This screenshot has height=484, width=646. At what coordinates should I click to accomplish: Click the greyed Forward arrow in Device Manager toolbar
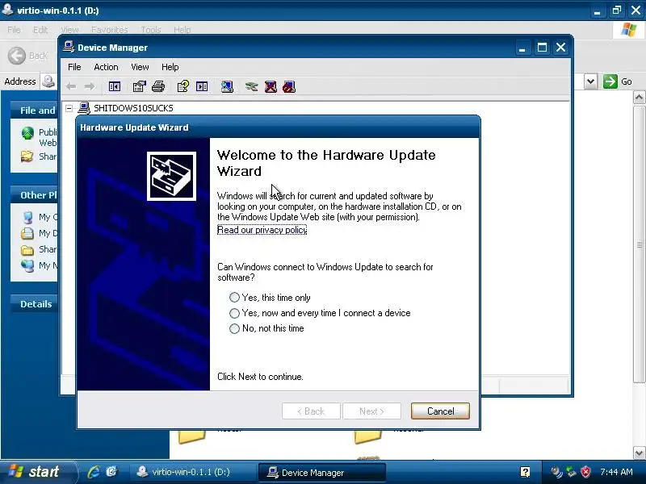(x=90, y=86)
